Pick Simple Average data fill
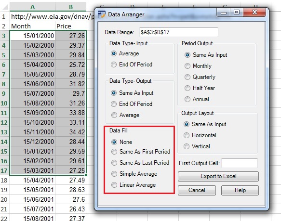The height and width of the screenshot is (221, 281). tap(134, 174)
